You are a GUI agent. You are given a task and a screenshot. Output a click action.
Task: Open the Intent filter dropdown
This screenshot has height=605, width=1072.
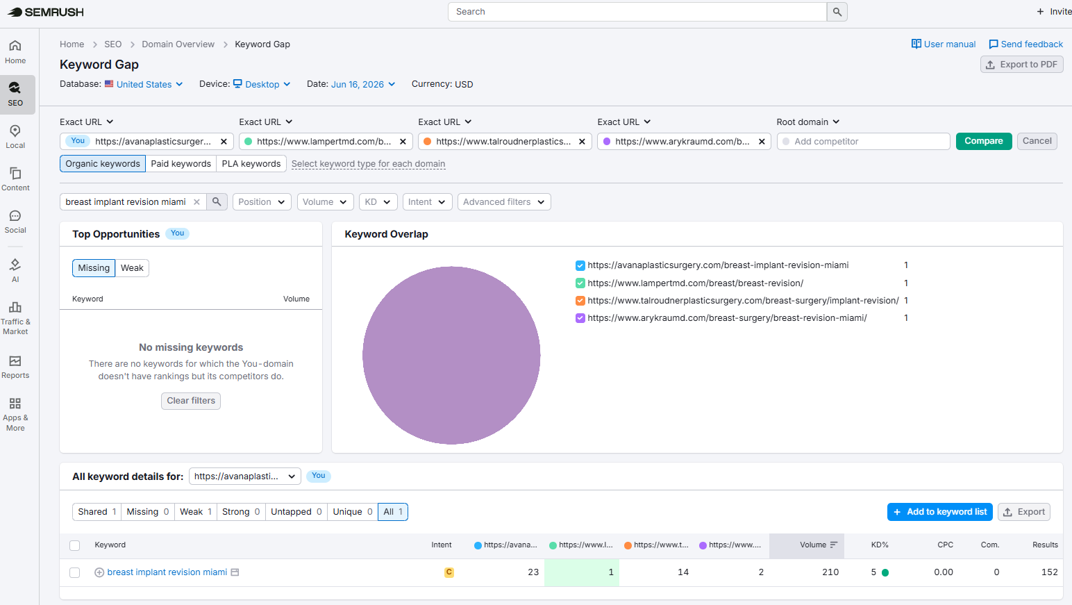click(x=428, y=202)
